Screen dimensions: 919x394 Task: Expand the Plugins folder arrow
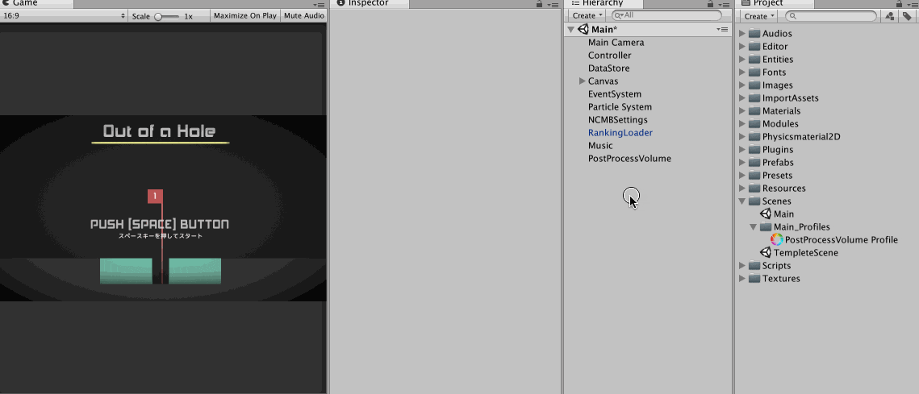(742, 149)
